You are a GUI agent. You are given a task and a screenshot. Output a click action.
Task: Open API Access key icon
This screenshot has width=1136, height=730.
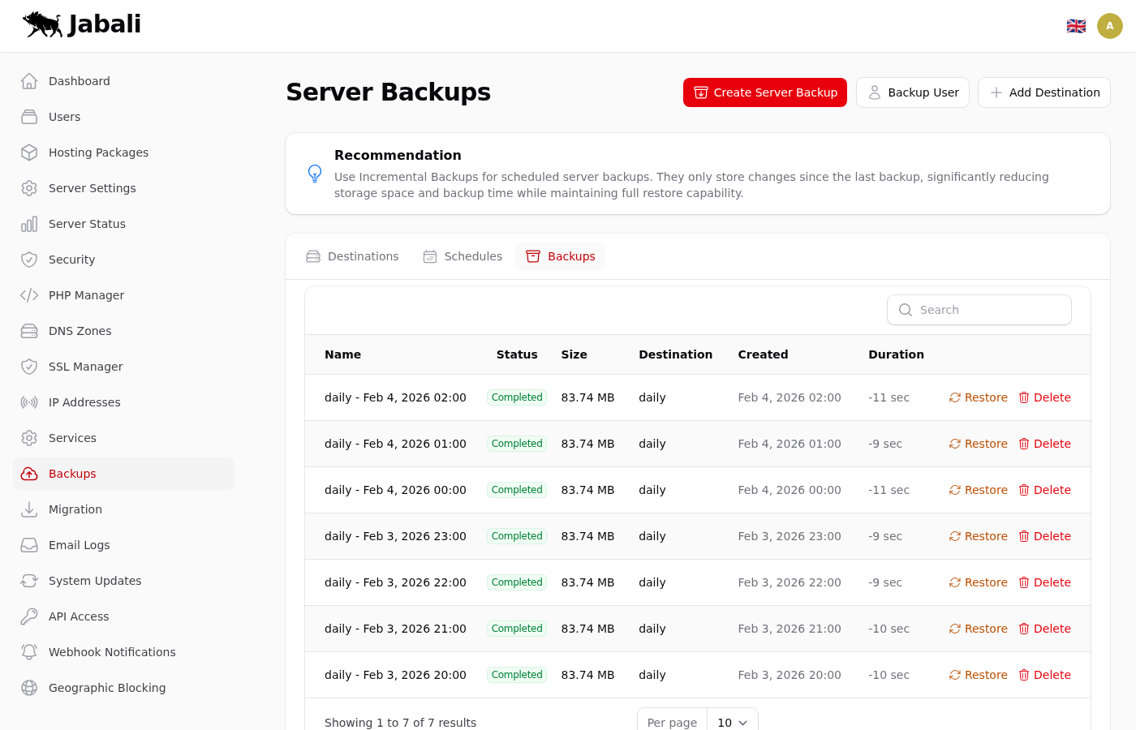(29, 616)
